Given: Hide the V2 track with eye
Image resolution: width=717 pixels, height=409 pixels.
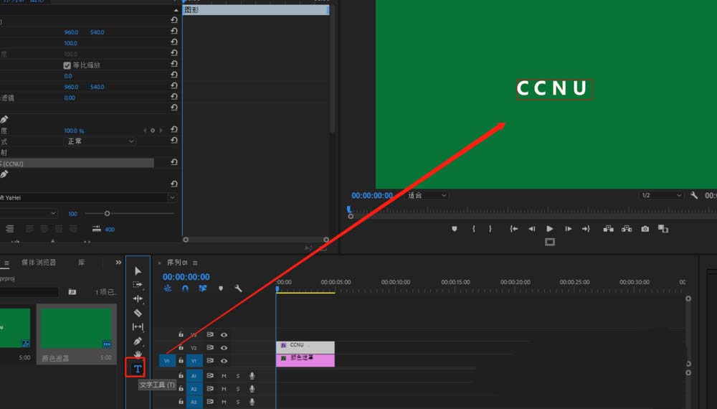Looking at the screenshot, I should [x=224, y=348].
